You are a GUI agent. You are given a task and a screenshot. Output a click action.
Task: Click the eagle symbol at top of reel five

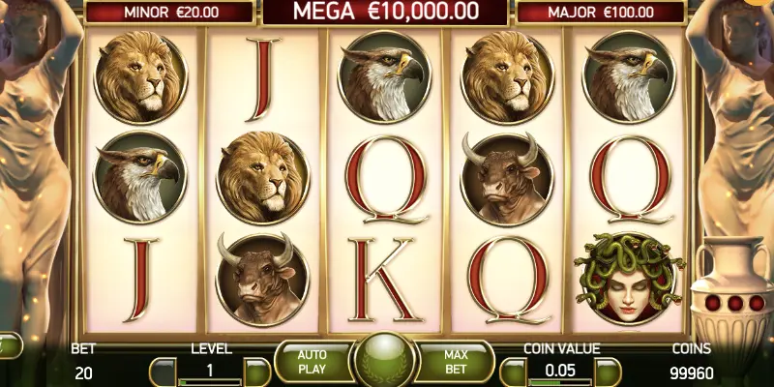point(628,77)
